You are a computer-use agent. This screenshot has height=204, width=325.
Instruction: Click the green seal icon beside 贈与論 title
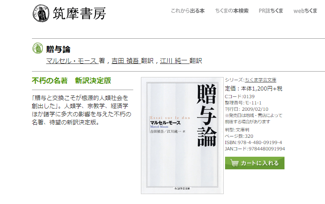pos(37,48)
